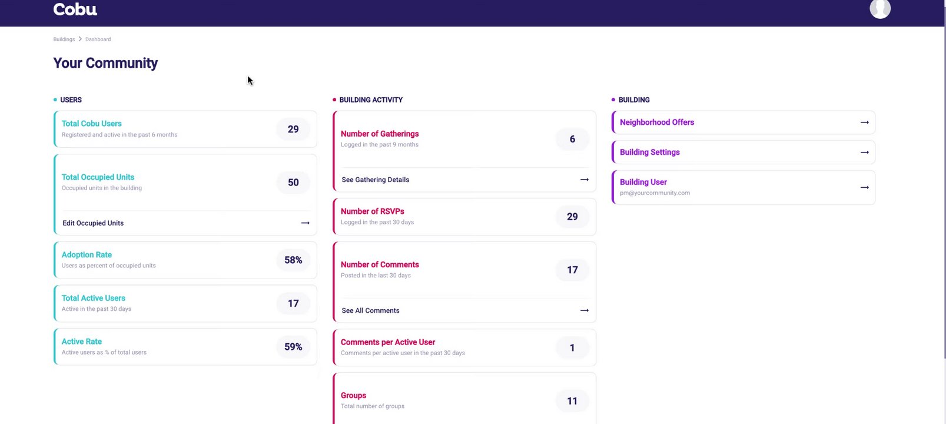Click the Cobu logo

(75, 9)
